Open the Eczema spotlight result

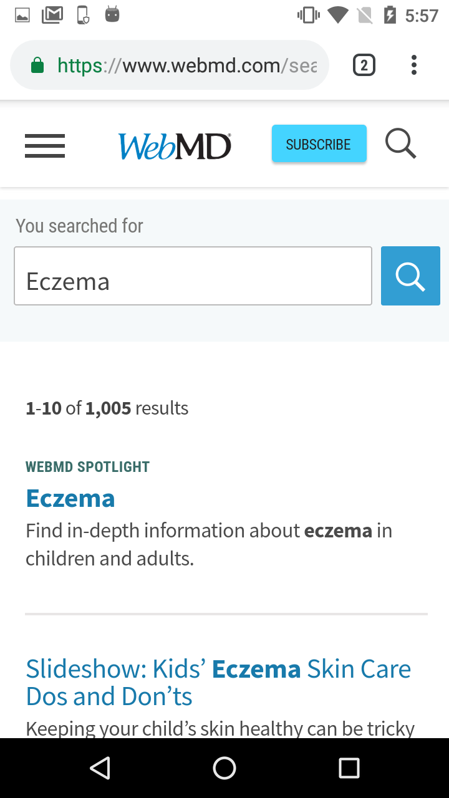click(70, 498)
